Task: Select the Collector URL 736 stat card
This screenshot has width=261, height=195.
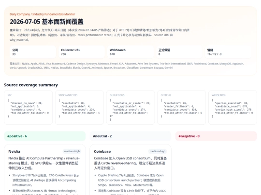Action: (82, 52)
